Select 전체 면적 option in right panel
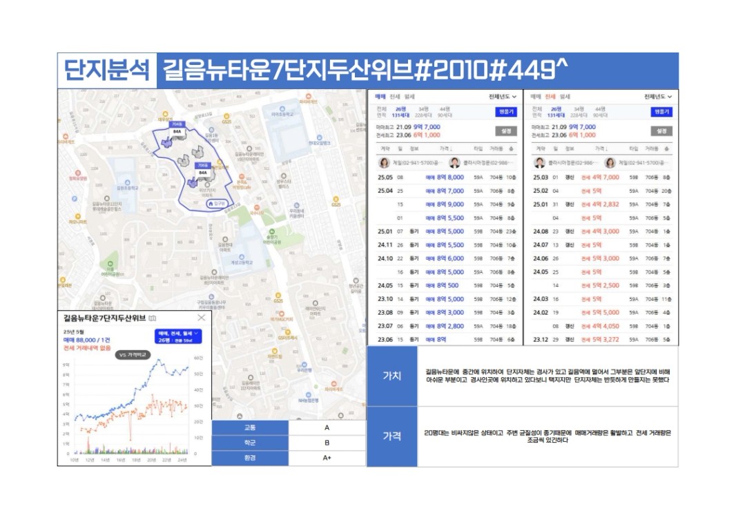Screen dimensions: 736x520 [x=537, y=112]
